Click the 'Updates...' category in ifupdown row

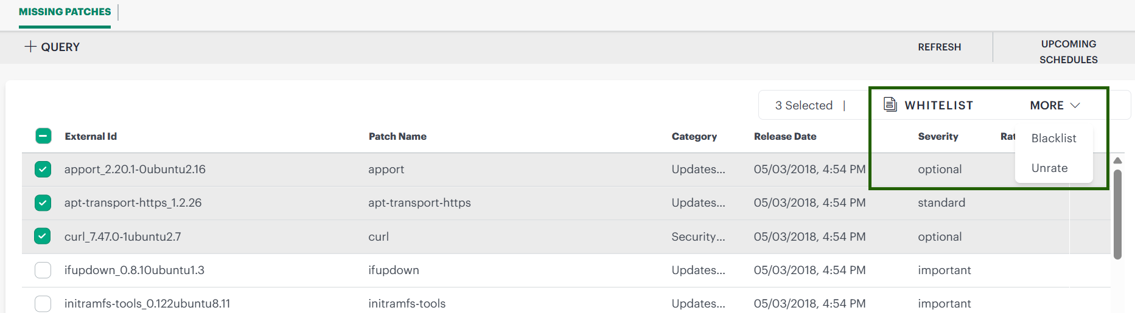(x=698, y=270)
